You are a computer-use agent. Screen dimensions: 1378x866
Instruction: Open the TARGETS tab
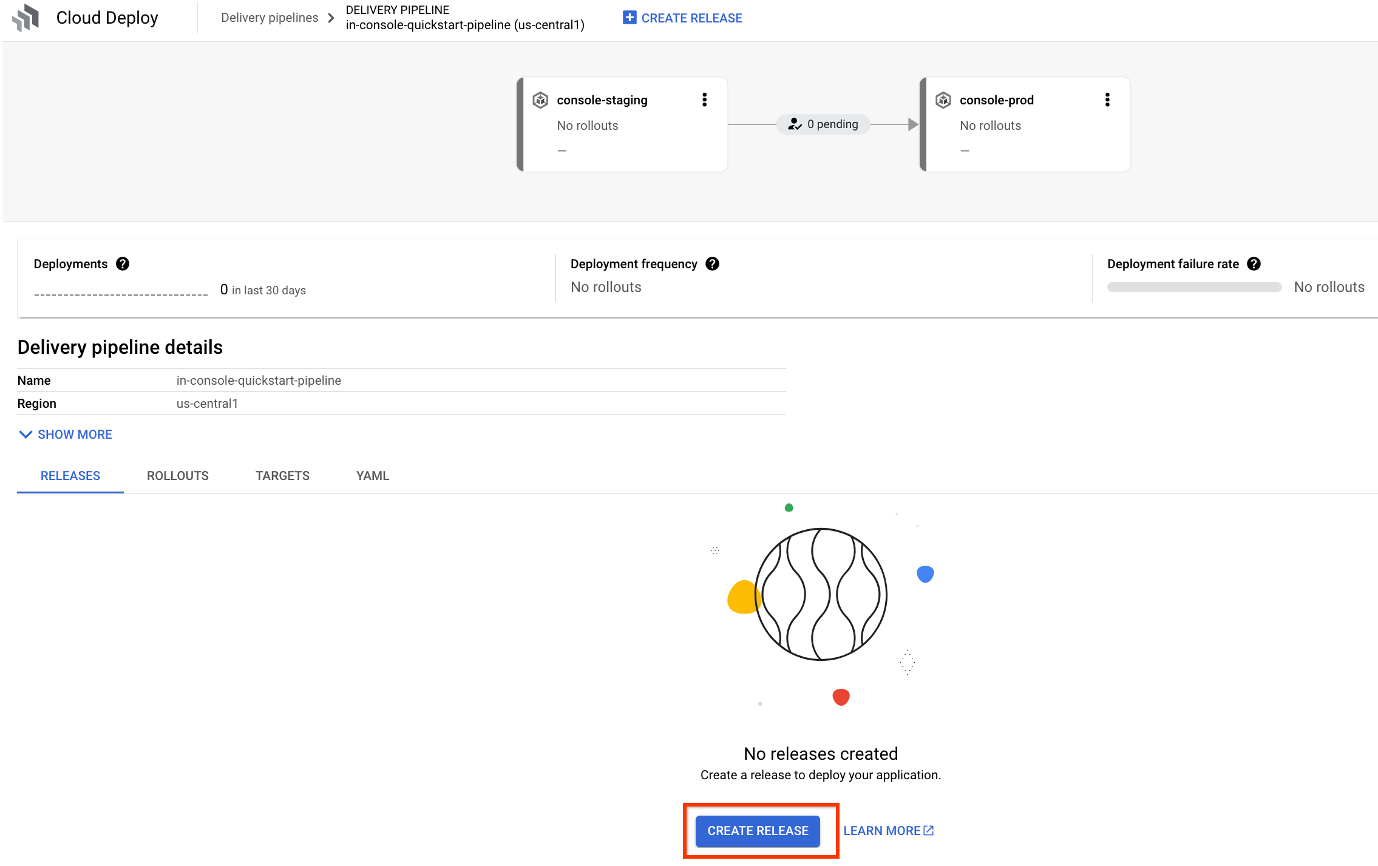[x=282, y=475]
